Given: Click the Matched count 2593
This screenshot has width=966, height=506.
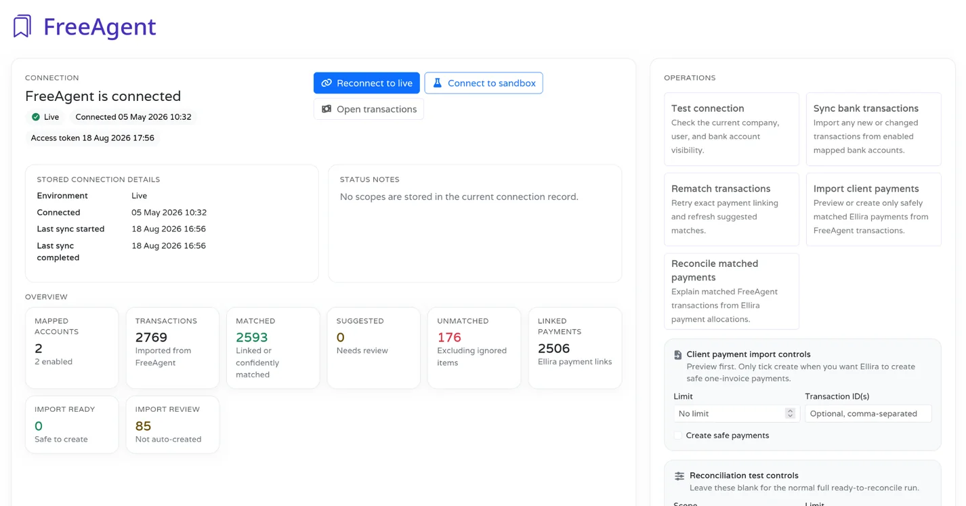Looking at the screenshot, I should coord(252,337).
